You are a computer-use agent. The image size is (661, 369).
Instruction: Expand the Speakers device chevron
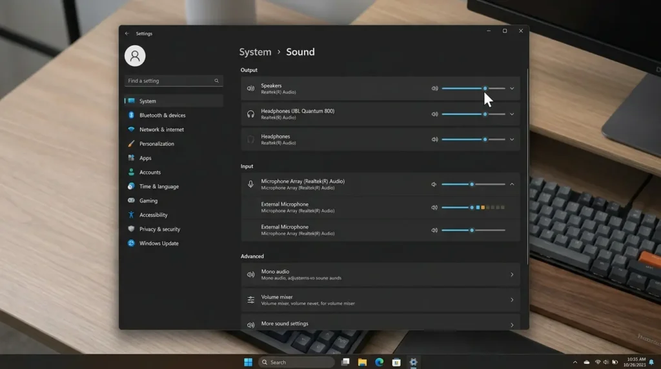[x=512, y=88]
